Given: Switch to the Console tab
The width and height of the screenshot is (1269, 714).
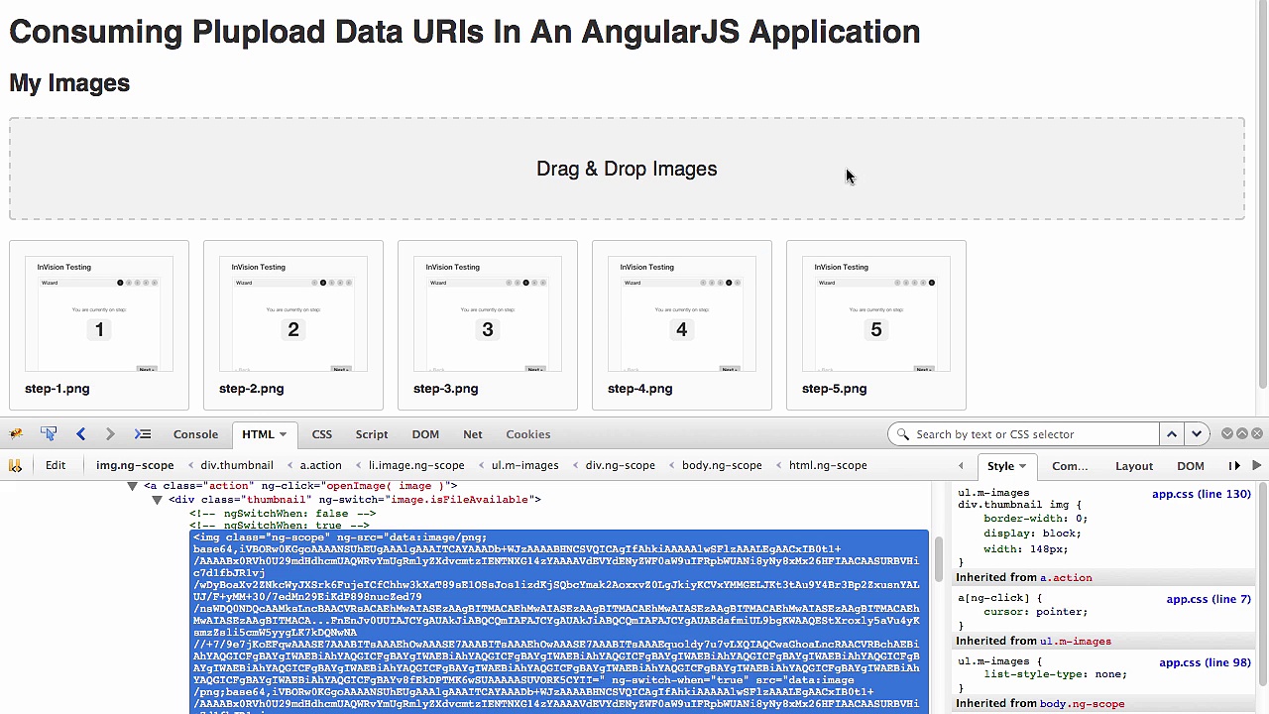Looking at the screenshot, I should click(195, 434).
